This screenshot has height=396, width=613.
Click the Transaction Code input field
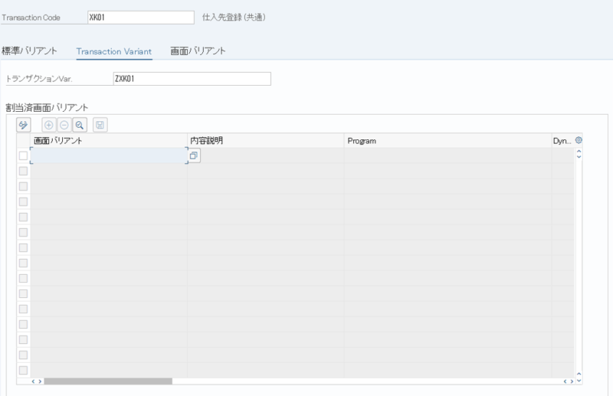click(x=140, y=17)
